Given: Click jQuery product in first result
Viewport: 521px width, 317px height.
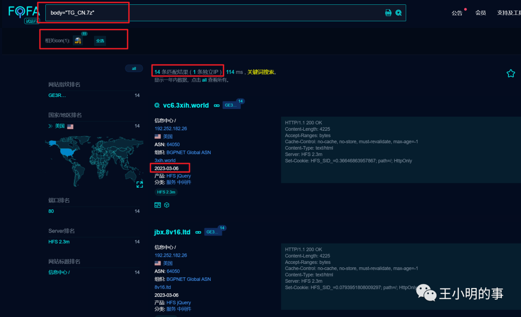Looking at the screenshot, I should tap(184, 176).
